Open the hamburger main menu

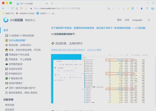pos(147,8)
